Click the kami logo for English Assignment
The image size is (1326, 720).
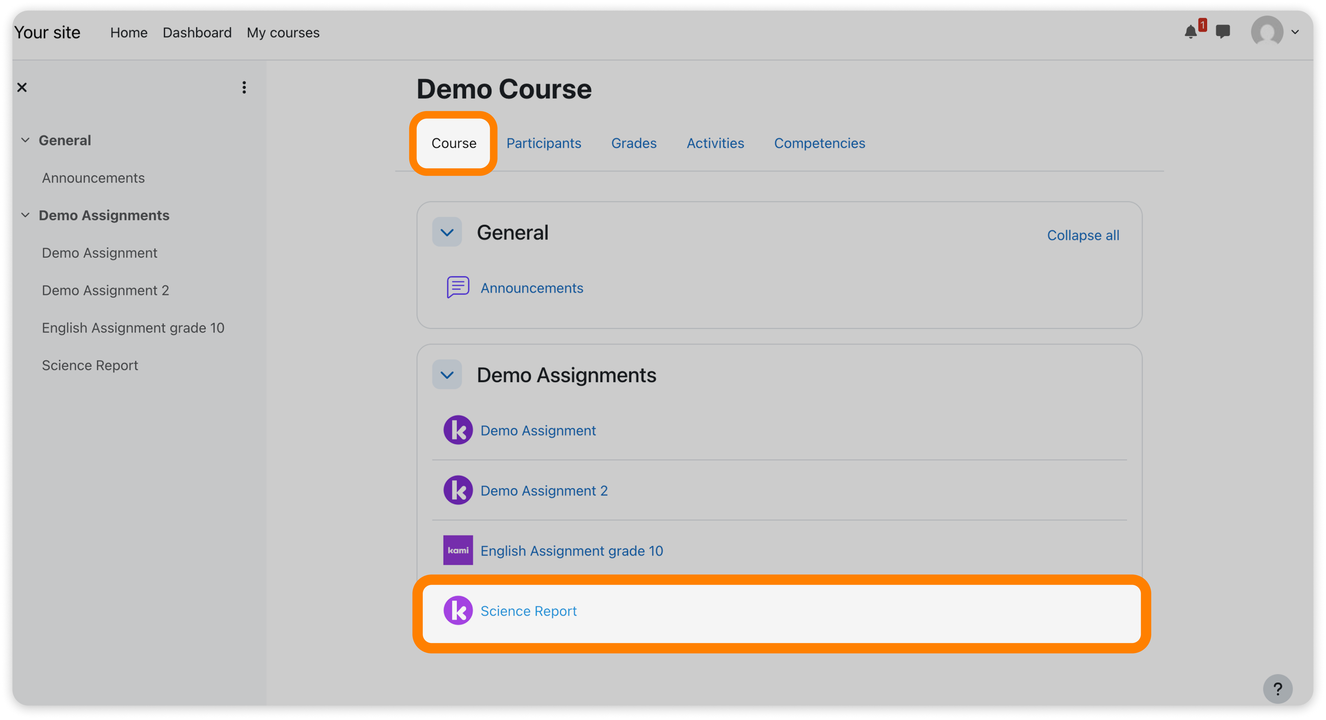tap(457, 550)
